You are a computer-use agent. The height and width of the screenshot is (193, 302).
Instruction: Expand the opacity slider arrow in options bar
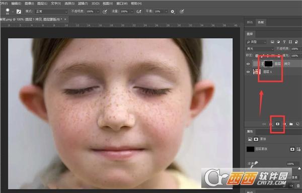98,12
